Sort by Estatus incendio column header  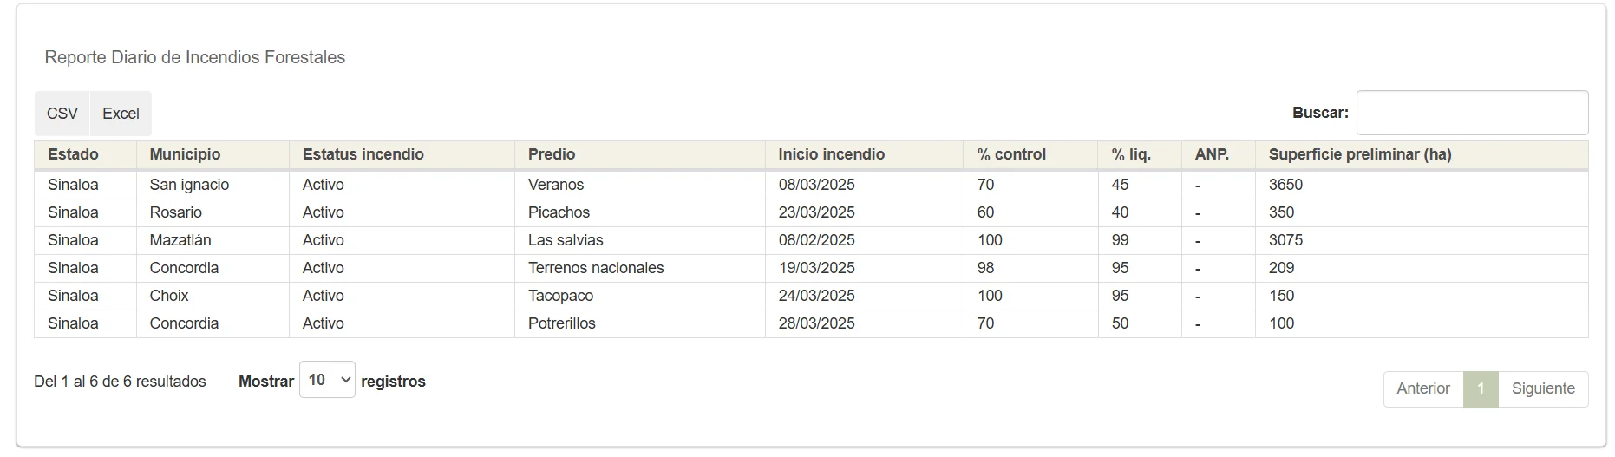[363, 154]
